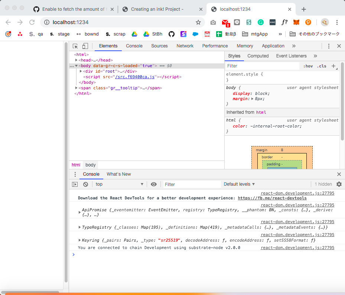The width and height of the screenshot is (345, 295).
Task: Expand the margin property triangle
Action: click(253, 99)
